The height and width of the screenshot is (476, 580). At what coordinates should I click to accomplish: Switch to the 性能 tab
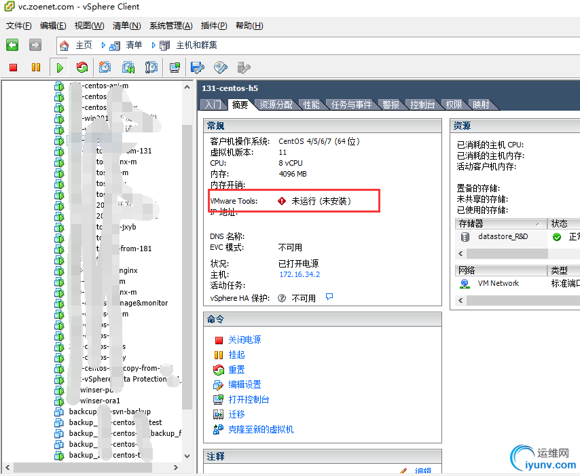(x=311, y=105)
